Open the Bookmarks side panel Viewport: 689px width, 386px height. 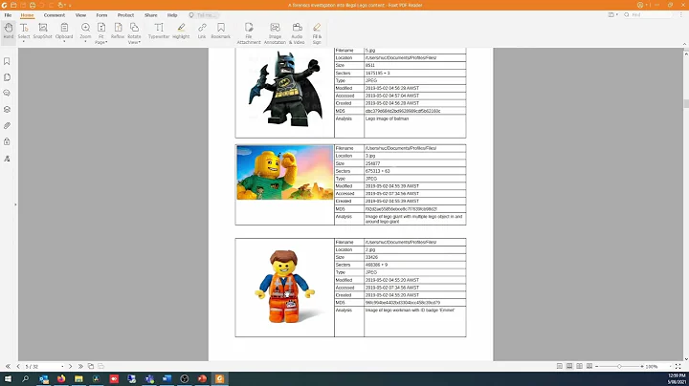[x=7, y=61]
